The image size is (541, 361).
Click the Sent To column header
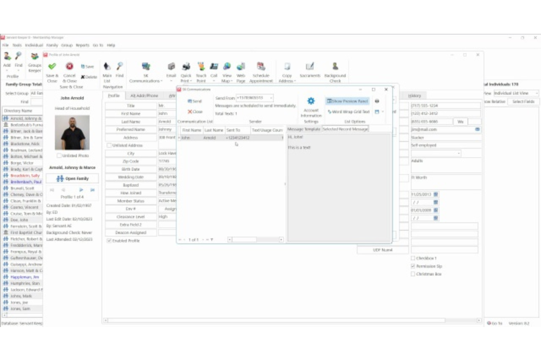click(x=237, y=130)
